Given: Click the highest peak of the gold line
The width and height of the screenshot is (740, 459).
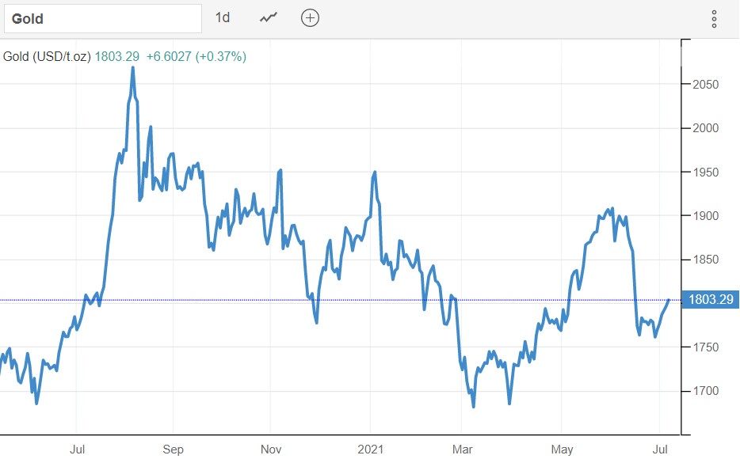Looking at the screenshot, I should click(133, 68).
